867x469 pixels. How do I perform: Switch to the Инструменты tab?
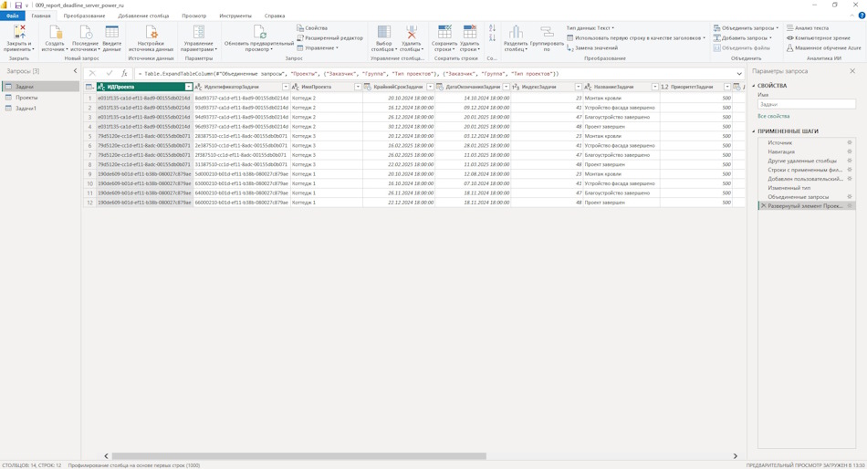tap(235, 16)
